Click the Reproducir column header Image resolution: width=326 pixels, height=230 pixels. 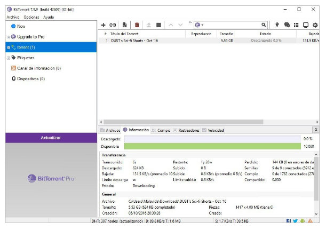[201, 34]
